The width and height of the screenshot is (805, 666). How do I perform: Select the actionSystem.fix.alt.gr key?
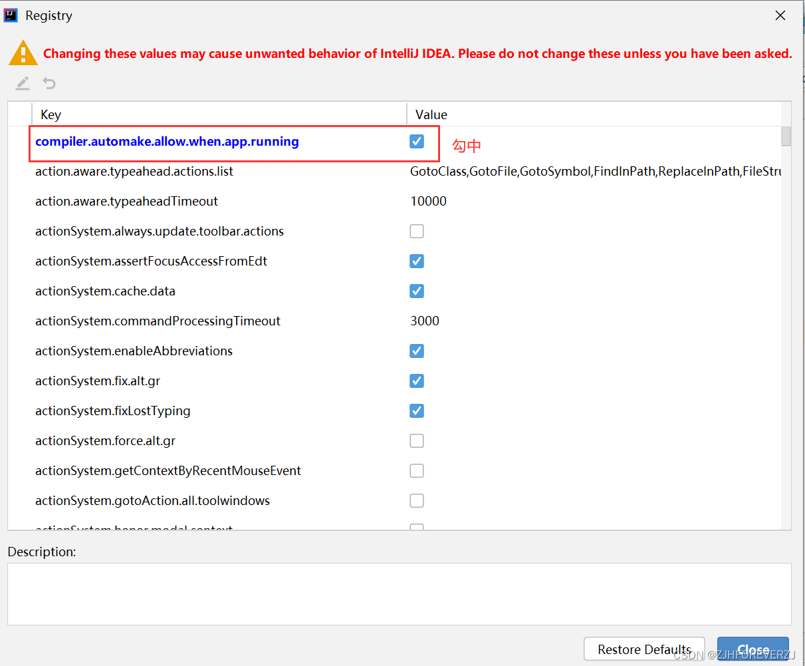[x=98, y=381]
